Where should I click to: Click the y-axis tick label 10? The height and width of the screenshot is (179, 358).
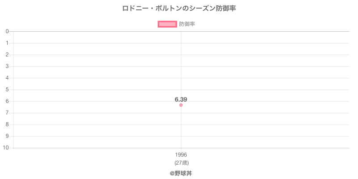tap(6, 148)
